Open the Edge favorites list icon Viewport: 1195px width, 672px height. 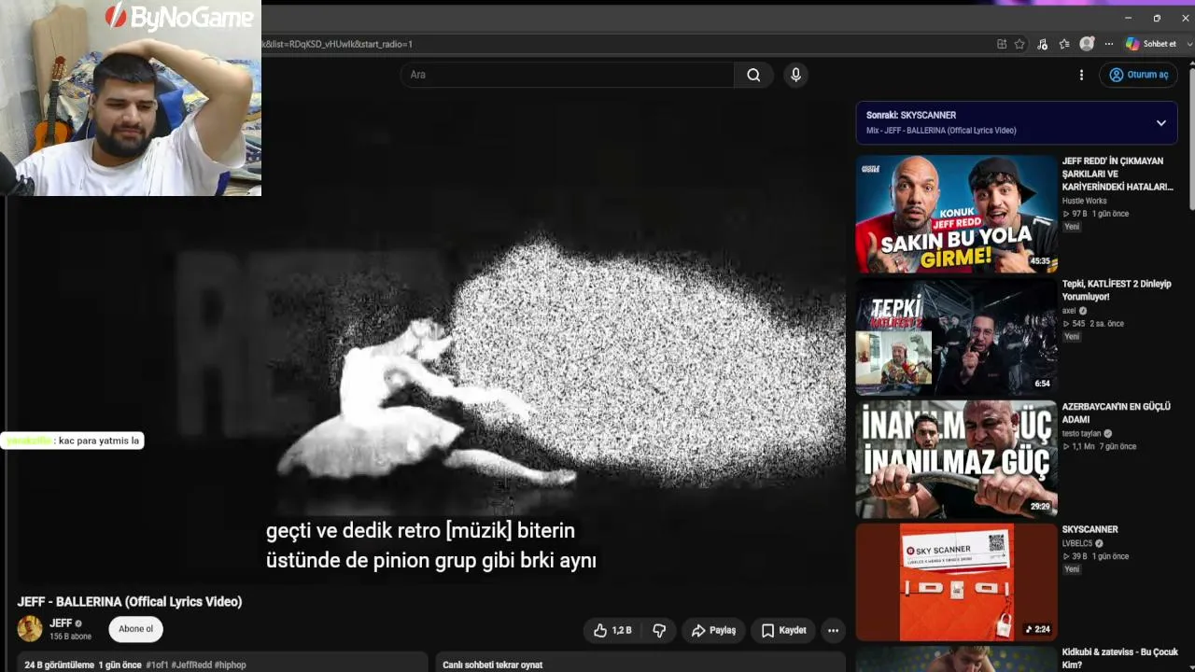click(1064, 44)
